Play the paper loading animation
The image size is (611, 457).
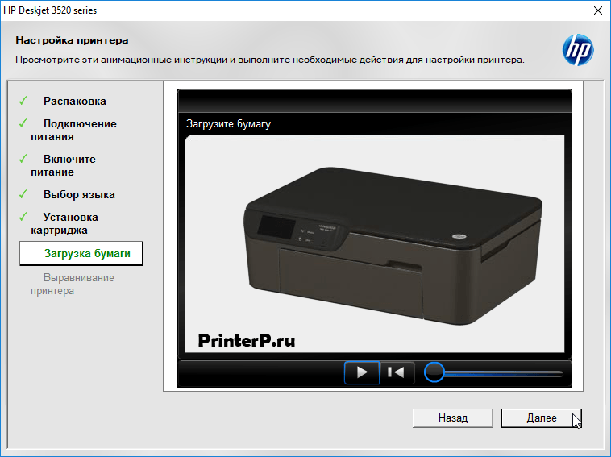pos(362,373)
